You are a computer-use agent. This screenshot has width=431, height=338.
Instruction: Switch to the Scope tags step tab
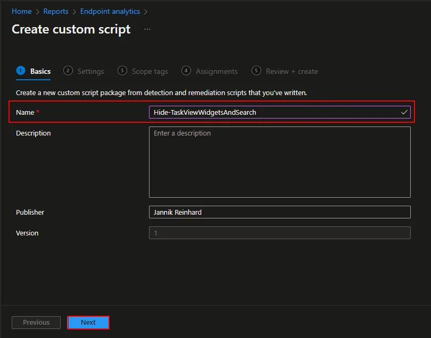click(143, 71)
